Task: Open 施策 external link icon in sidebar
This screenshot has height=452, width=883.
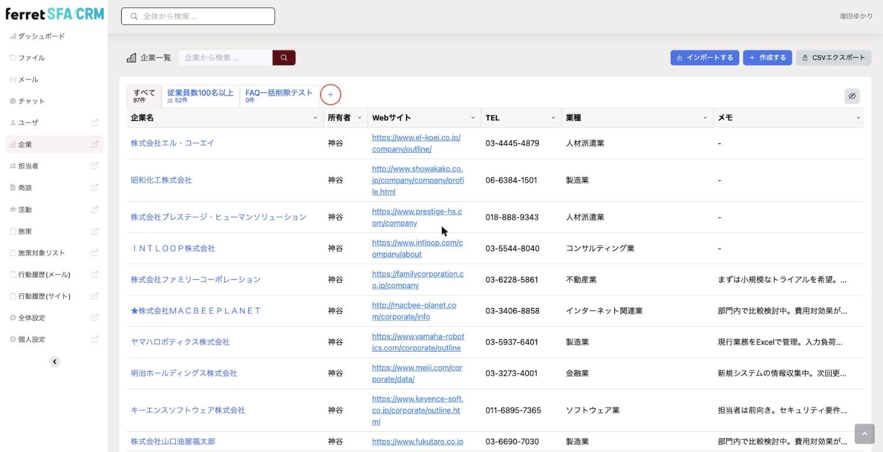Action: (95, 231)
